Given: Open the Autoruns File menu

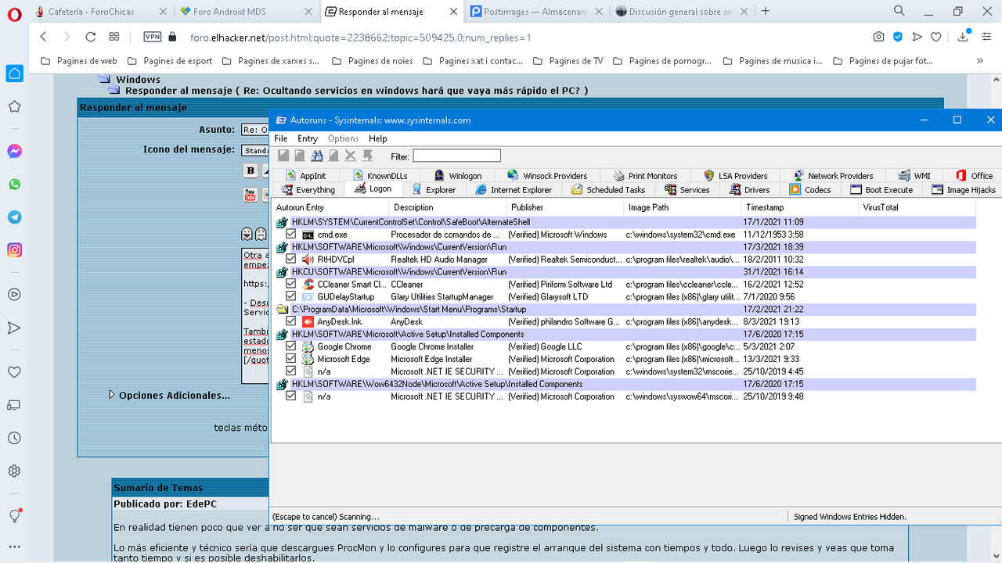Looking at the screenshot, I should click(280, 138).
